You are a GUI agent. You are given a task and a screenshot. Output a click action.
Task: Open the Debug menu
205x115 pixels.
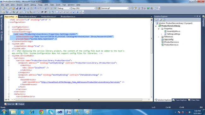pyautogui.click(x=33, y=5)
